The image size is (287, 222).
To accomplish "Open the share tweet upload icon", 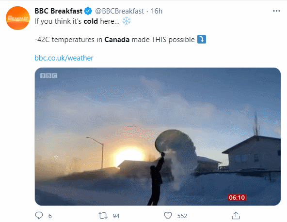I will pos(236,215).
